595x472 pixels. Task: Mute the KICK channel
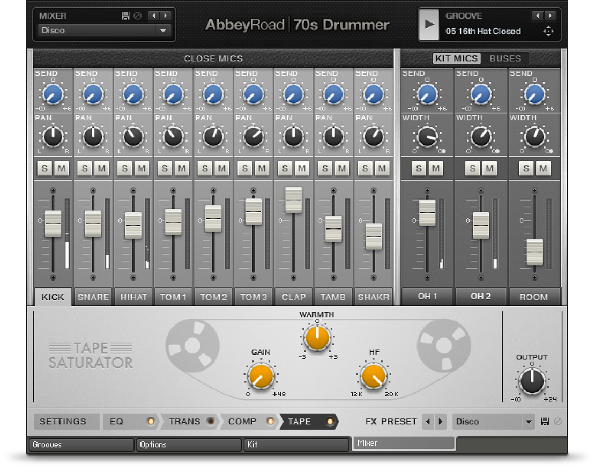[x=62, y=168]
